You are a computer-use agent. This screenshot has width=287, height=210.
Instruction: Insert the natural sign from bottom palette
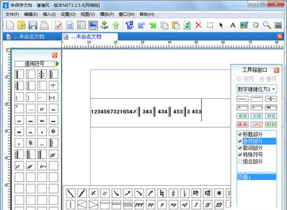pyautogui.click(x=162, y=193)
